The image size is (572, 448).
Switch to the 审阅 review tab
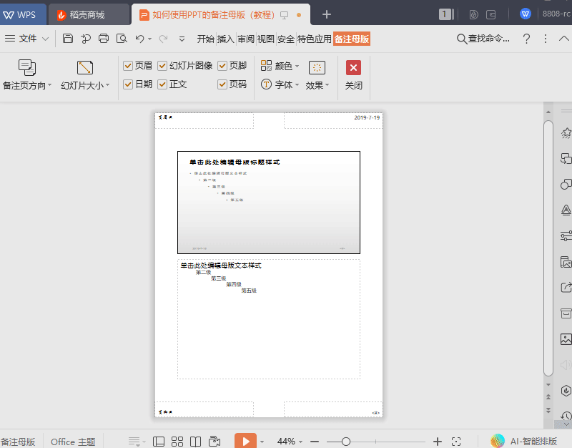click(x=245, y=39)
